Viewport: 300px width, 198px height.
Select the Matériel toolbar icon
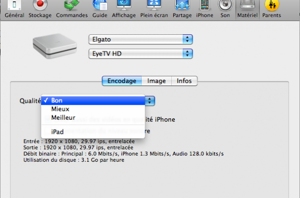point(247,8)
